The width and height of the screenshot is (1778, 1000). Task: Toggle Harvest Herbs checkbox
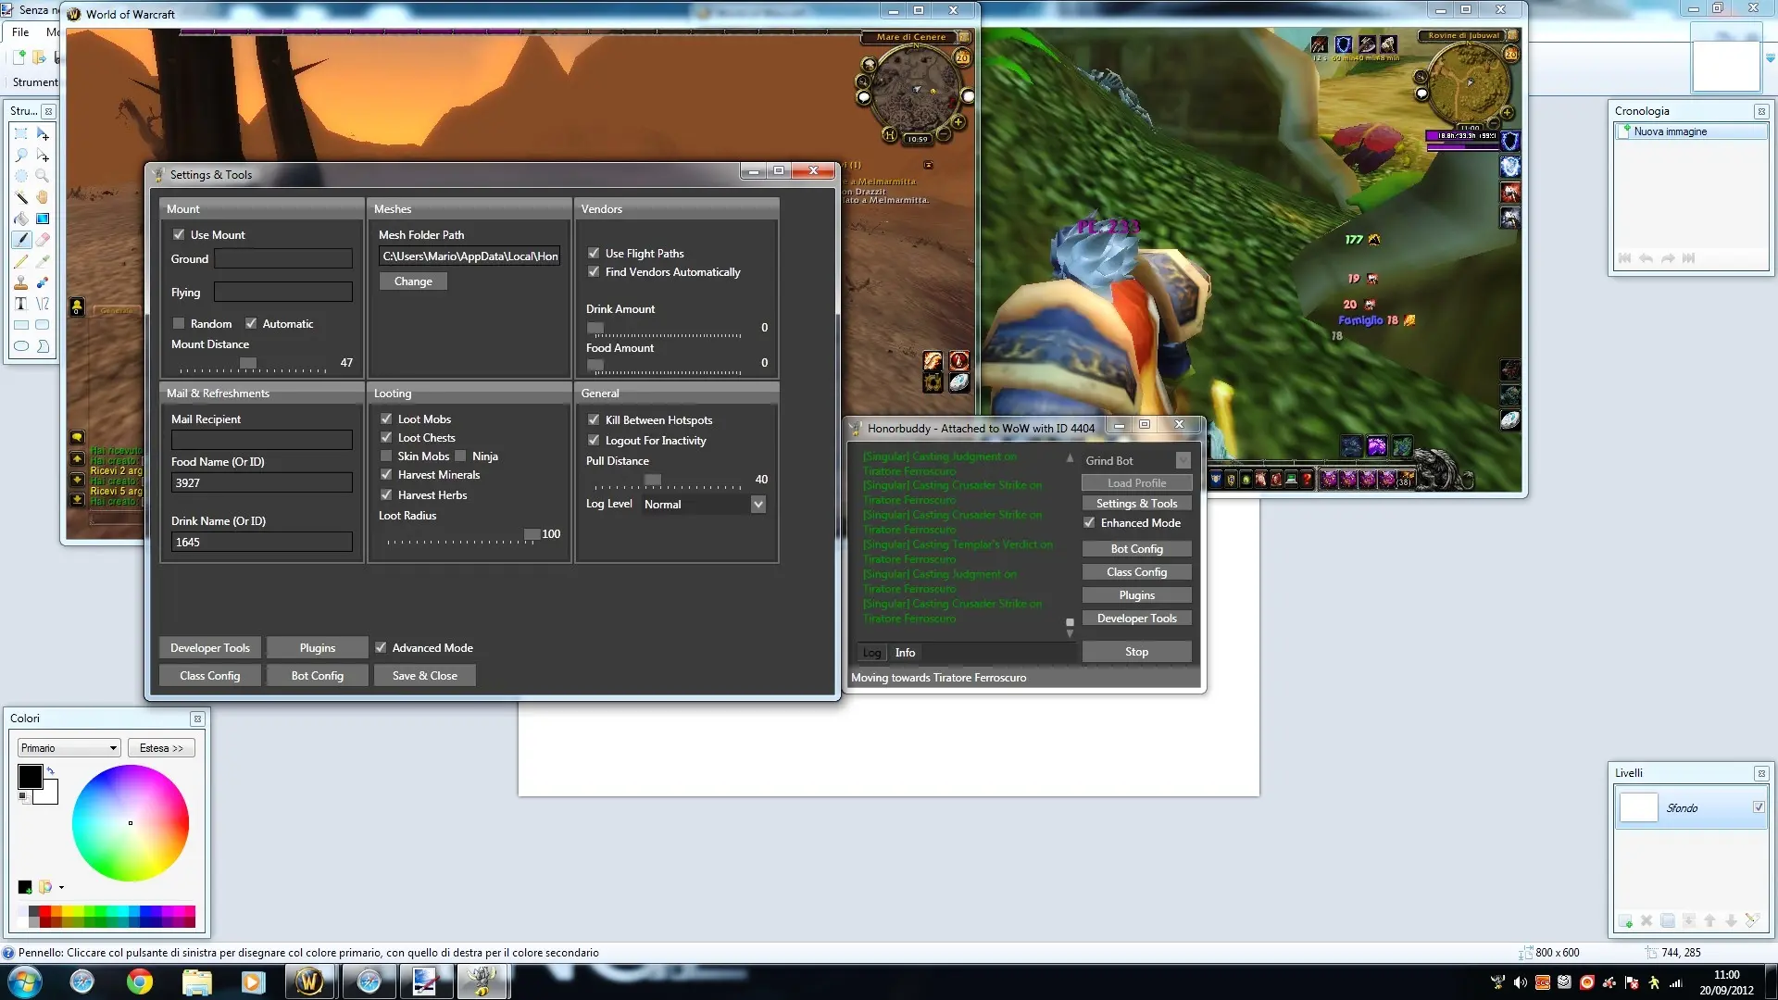(386, 494)
